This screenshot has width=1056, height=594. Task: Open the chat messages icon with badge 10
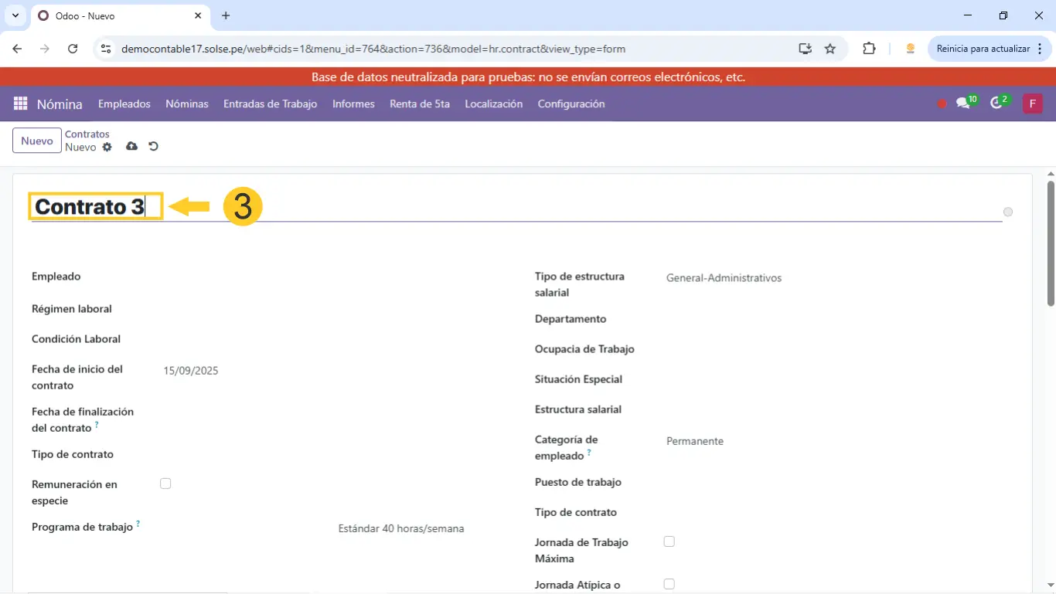pos(963,104)
